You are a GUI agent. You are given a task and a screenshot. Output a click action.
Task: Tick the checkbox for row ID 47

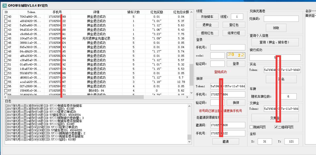click(x=6, y=47)
